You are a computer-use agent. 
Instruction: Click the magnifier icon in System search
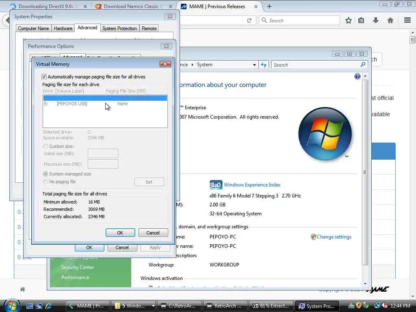click(363, 65)
